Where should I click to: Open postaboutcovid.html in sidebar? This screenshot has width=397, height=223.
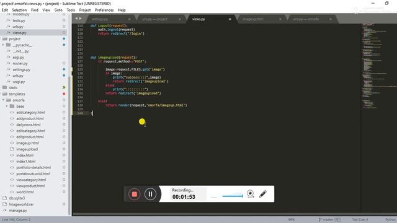click(33, 173)
